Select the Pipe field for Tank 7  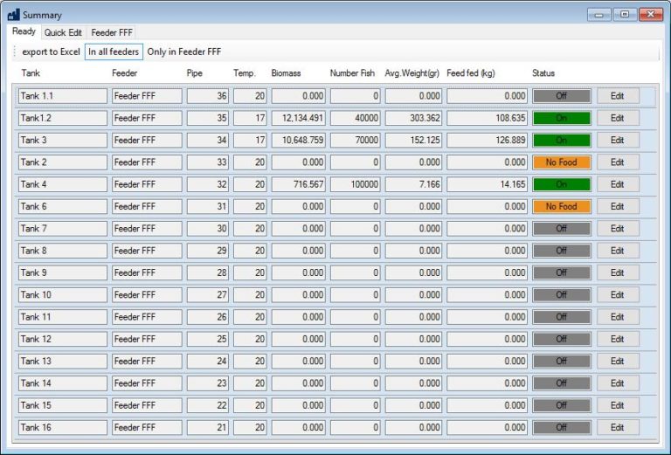point(208,229)
